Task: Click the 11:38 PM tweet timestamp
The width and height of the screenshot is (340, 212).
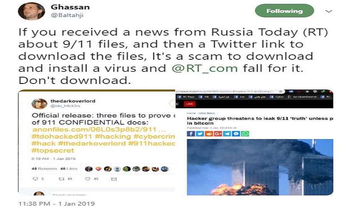Action: pos(57,204)
